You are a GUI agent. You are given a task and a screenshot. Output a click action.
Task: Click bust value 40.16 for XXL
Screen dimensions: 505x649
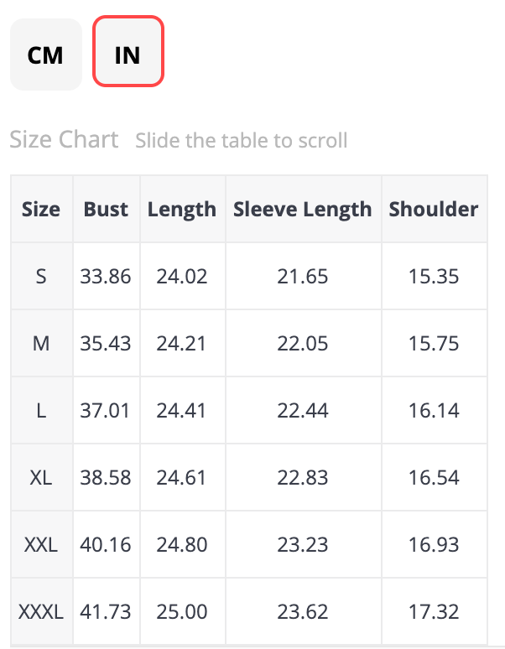click(106, 545)
